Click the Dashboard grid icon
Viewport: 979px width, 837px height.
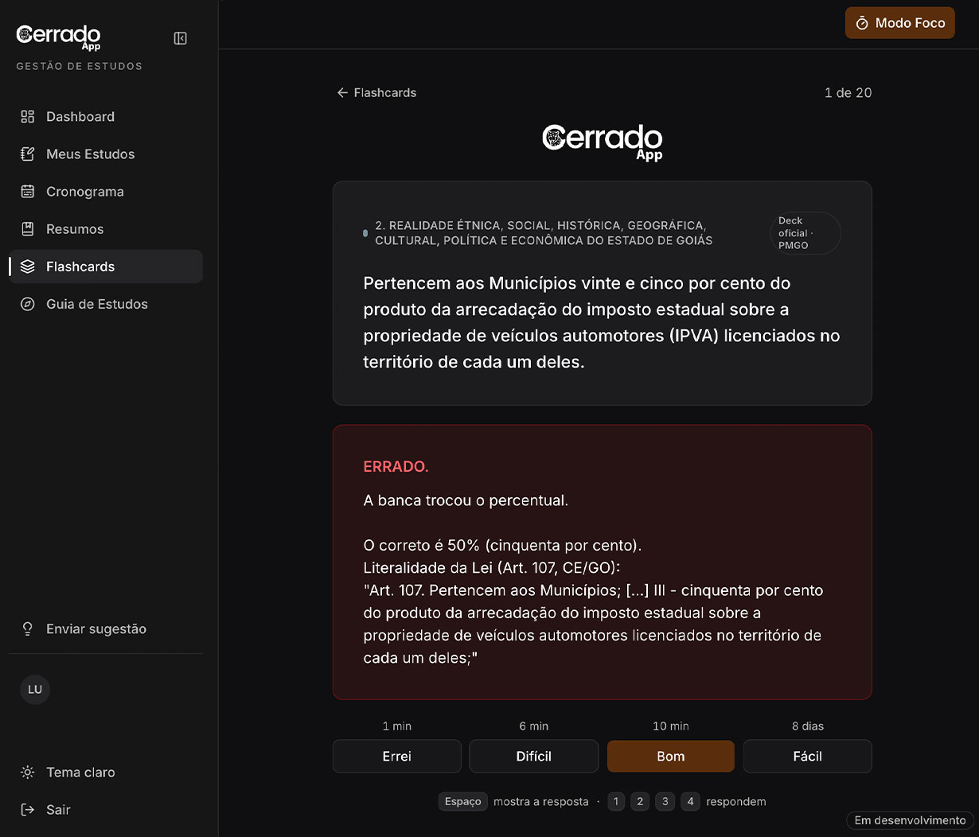pyautogui.click(x=28, y=117)
